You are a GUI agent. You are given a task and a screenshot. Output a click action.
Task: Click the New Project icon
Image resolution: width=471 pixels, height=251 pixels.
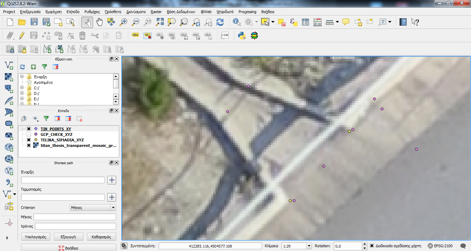click(10, 22)
